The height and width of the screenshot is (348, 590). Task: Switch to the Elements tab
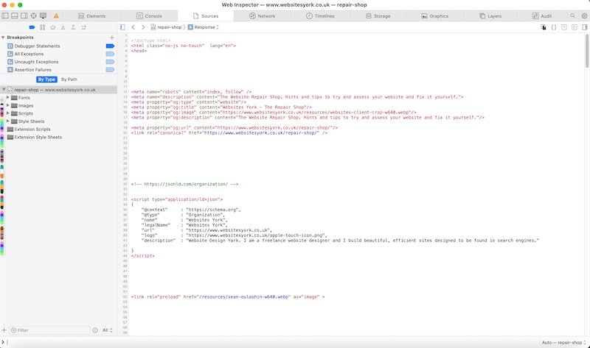pyautogui.click(x=91, y=15)
